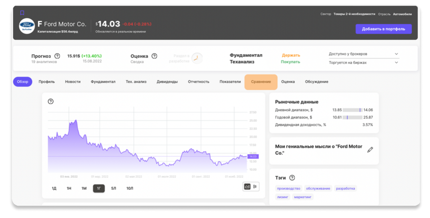This screenshot has width=430, height=218.
Task: Edit notes with the pencil icon
Action: point(370,150)
